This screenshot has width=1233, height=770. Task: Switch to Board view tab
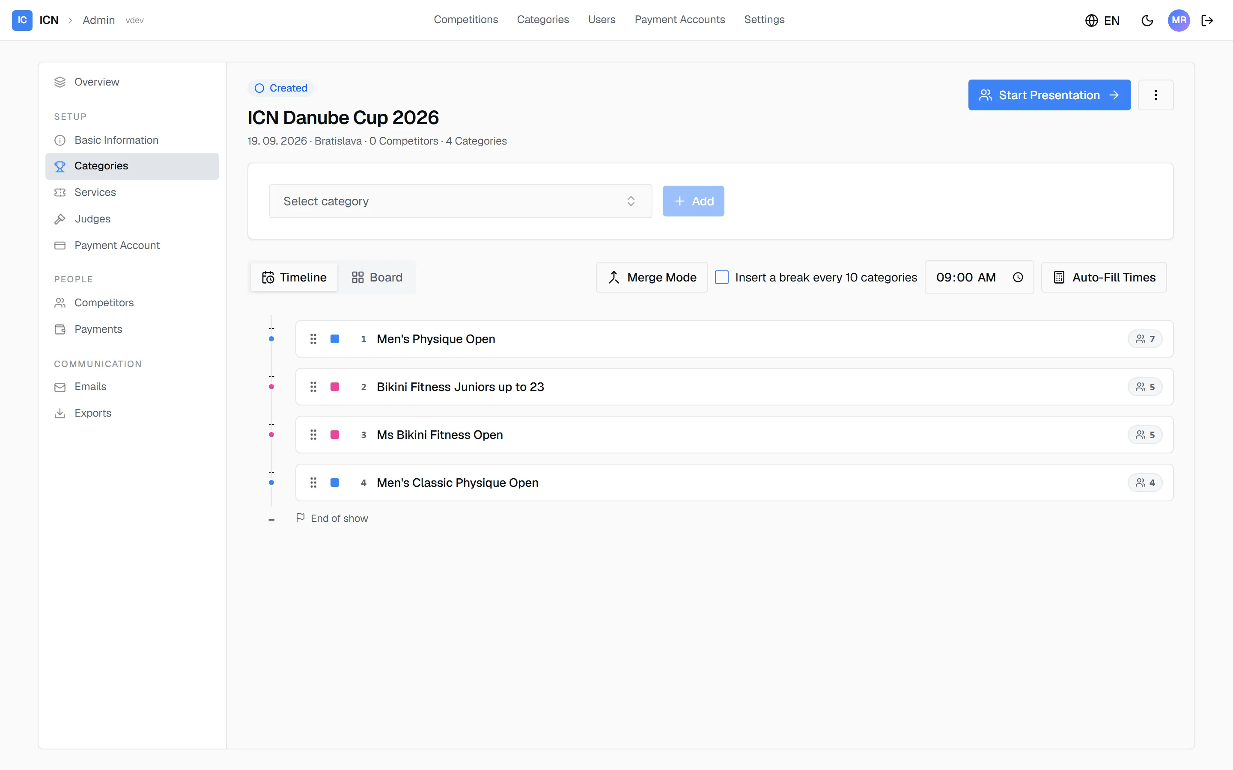tap(377, 277)
